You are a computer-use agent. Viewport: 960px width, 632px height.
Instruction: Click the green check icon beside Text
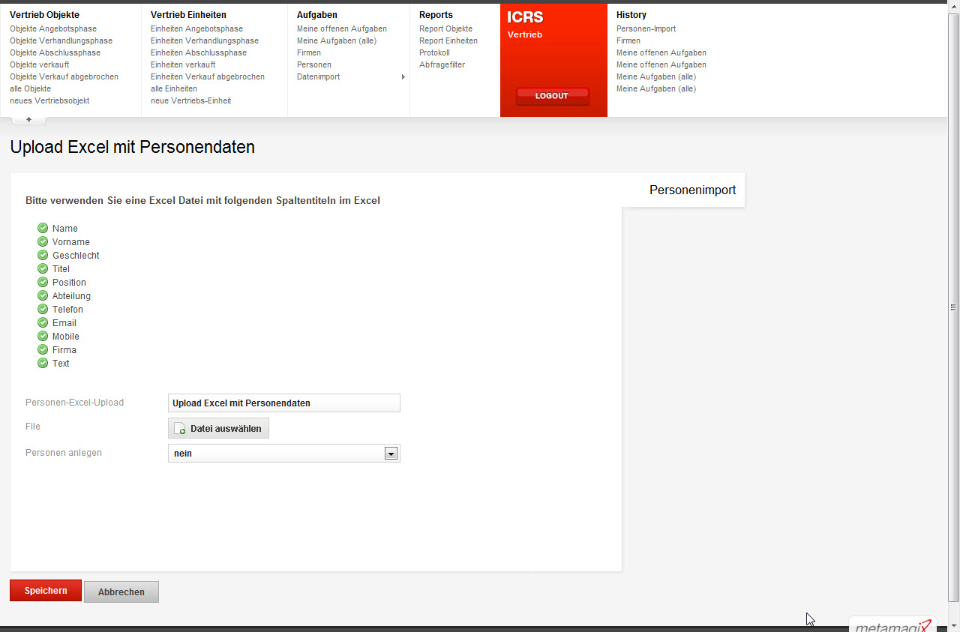coord(43,363)
